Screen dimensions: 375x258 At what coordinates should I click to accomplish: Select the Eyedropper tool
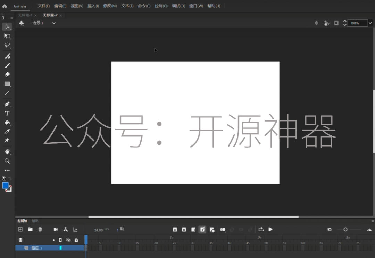coord(7,132)
